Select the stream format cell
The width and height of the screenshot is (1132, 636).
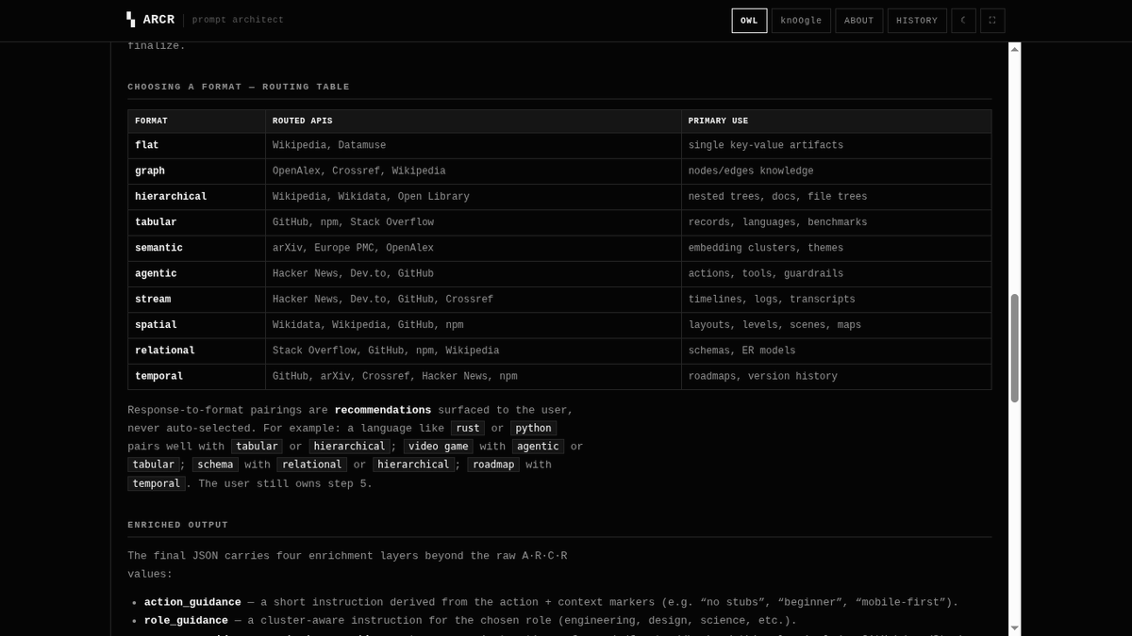click(x=197, y=300)
